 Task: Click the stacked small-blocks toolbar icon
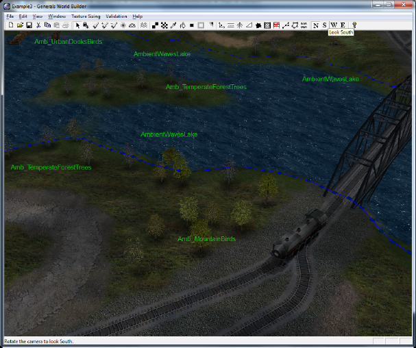(304, 25)
